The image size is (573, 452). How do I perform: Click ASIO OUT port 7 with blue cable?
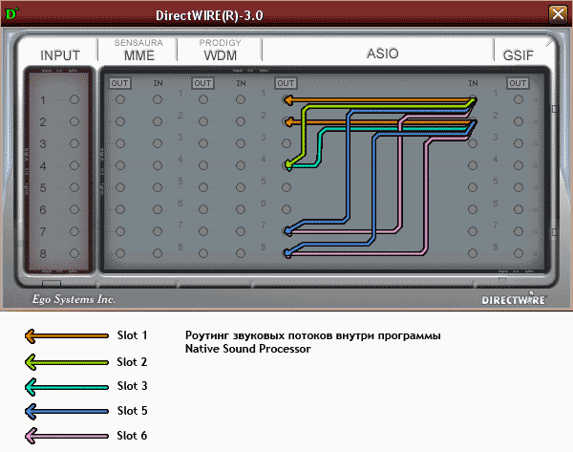287,231
